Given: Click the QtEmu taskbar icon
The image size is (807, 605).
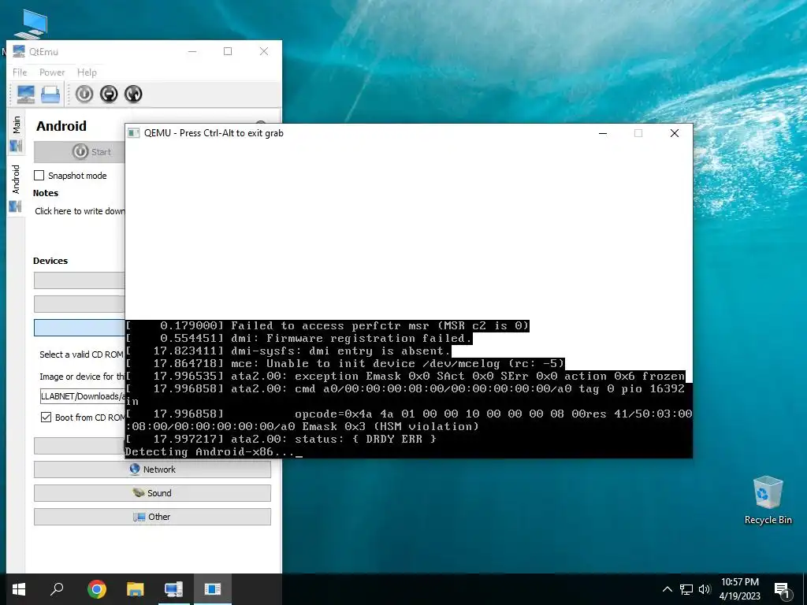Looking at the screenshot, I should (x=173, y=589).
